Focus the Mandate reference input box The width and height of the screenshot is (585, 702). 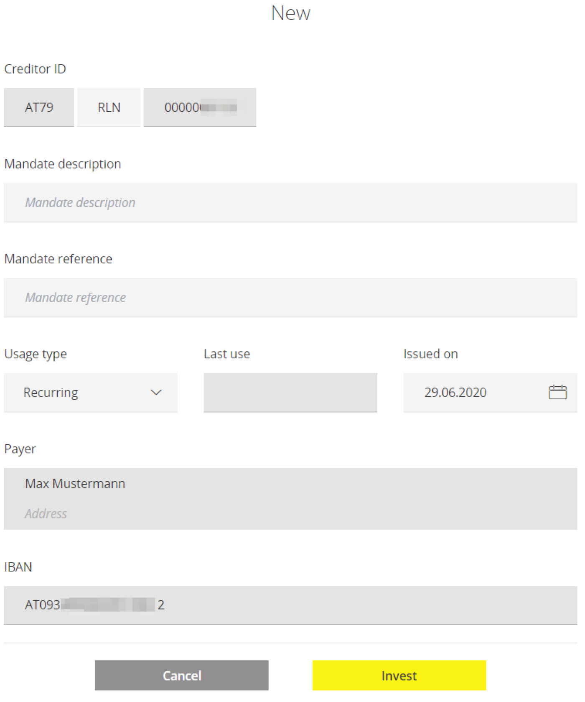[x=290, y=297]
